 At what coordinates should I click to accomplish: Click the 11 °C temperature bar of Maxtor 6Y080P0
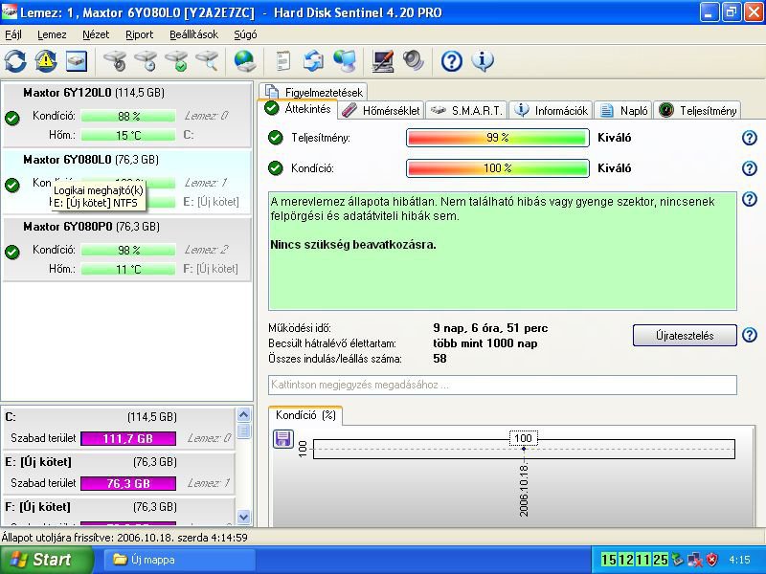coord(128,269)
